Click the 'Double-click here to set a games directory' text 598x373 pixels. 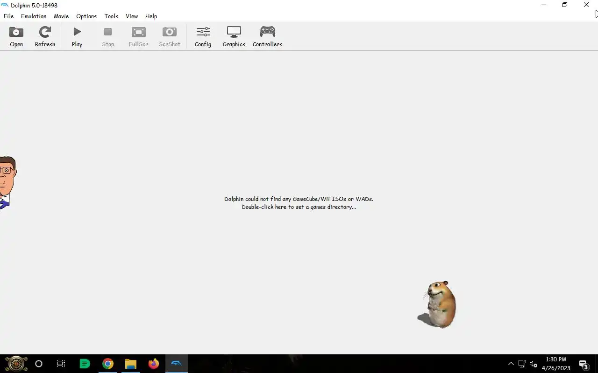pyautogui.click(x=299, y=207)
